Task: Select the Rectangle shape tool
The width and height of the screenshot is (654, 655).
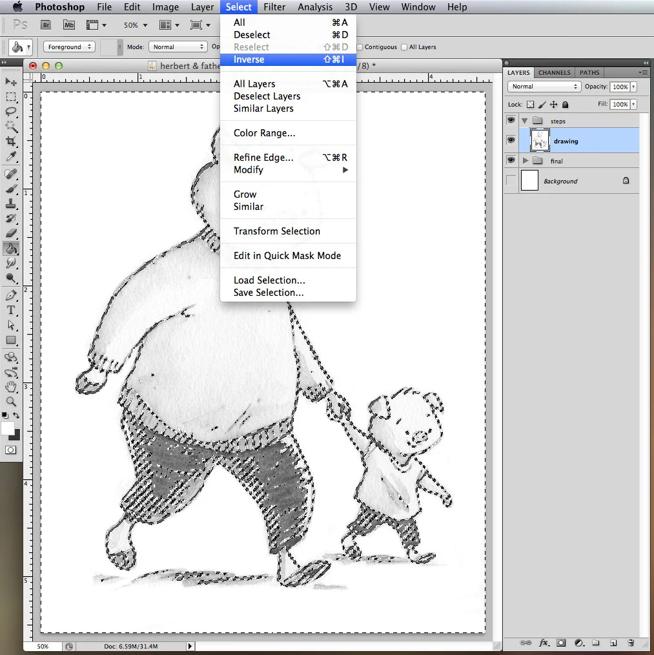Action: pyautogui.click(x=11, y=340)
